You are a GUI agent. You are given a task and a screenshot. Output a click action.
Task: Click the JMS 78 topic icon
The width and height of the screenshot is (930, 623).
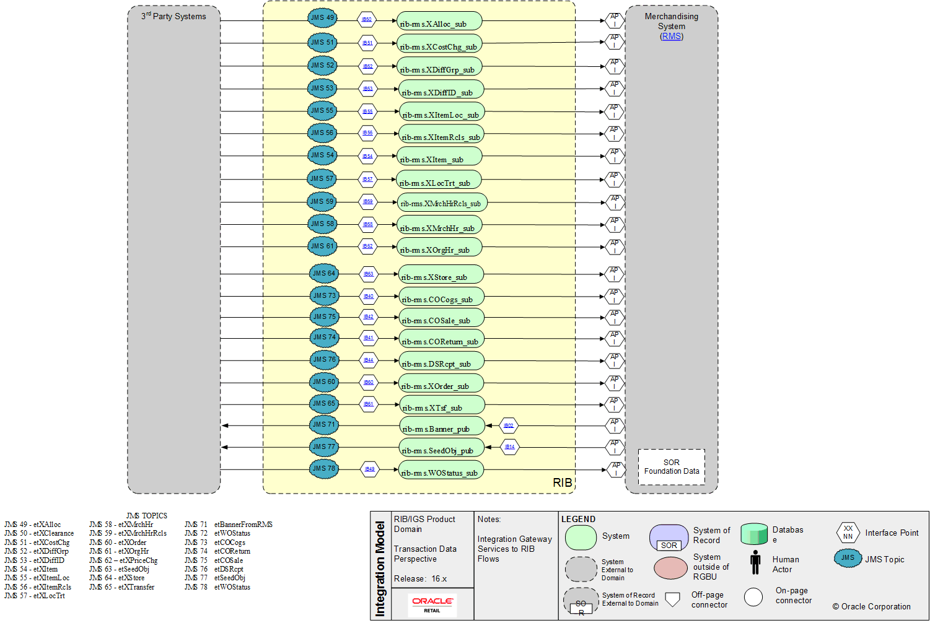(323, 469)
